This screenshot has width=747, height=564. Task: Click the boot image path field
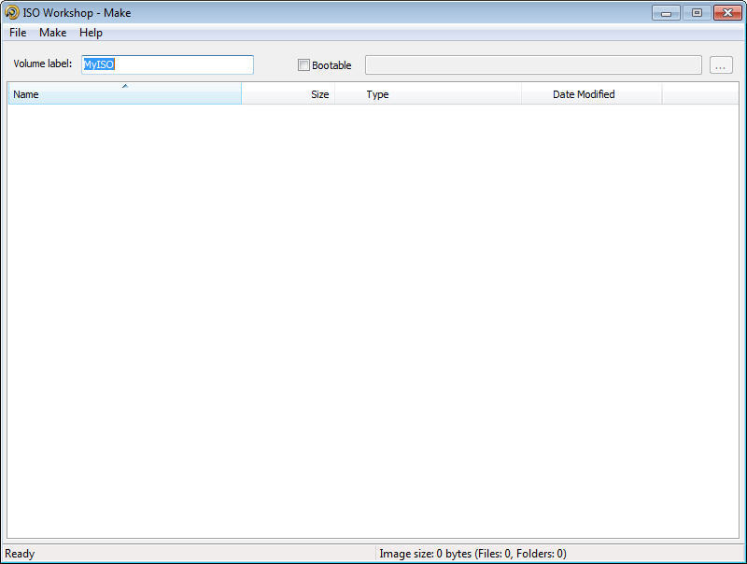(533, 64)
